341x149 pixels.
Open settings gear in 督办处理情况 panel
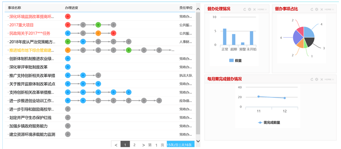click(250, 9)
